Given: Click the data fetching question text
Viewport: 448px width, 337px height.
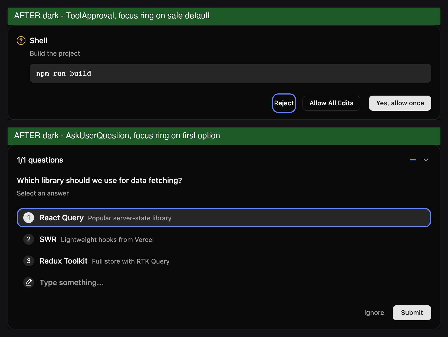Looking at the screenshot, I should tap(99, 180).
